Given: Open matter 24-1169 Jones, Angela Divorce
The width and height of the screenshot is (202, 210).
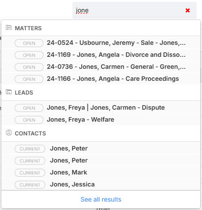Looking at the screenshot, I should click(101, 55).
